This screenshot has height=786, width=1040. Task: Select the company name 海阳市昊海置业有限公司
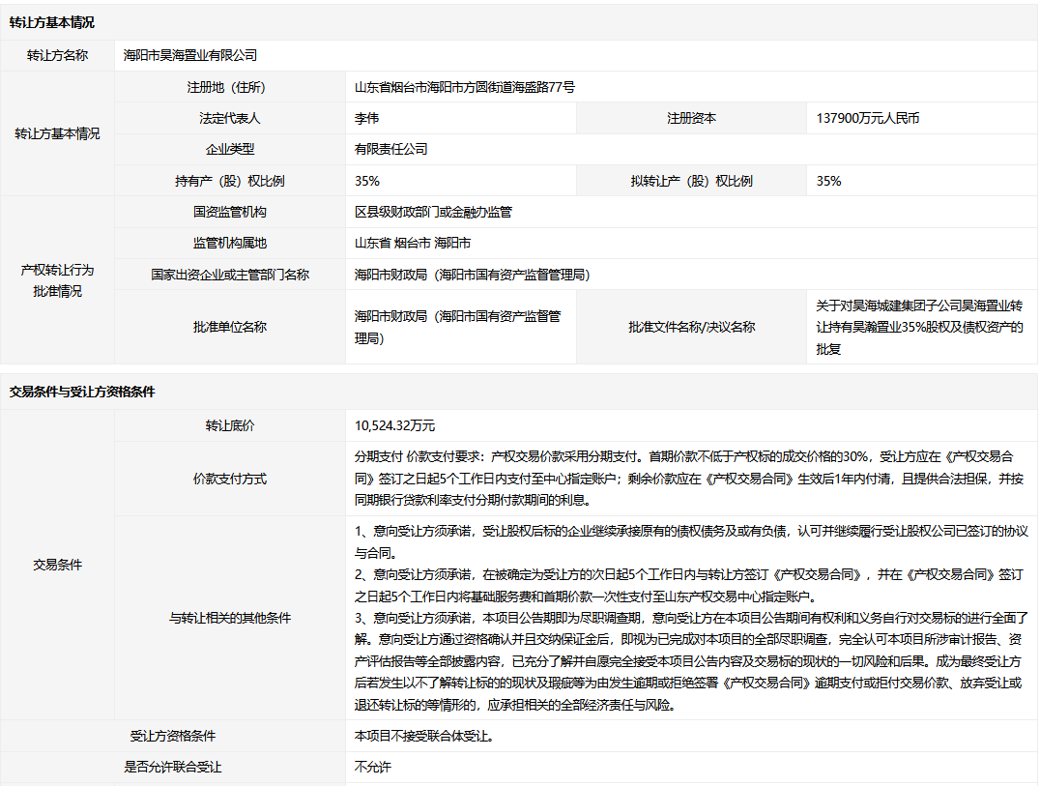coord(190,56)
